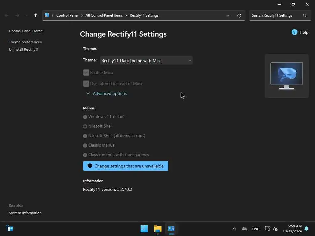Open the clock and date flyout
This screenshot has width=315, height=236.
point(292,229)
